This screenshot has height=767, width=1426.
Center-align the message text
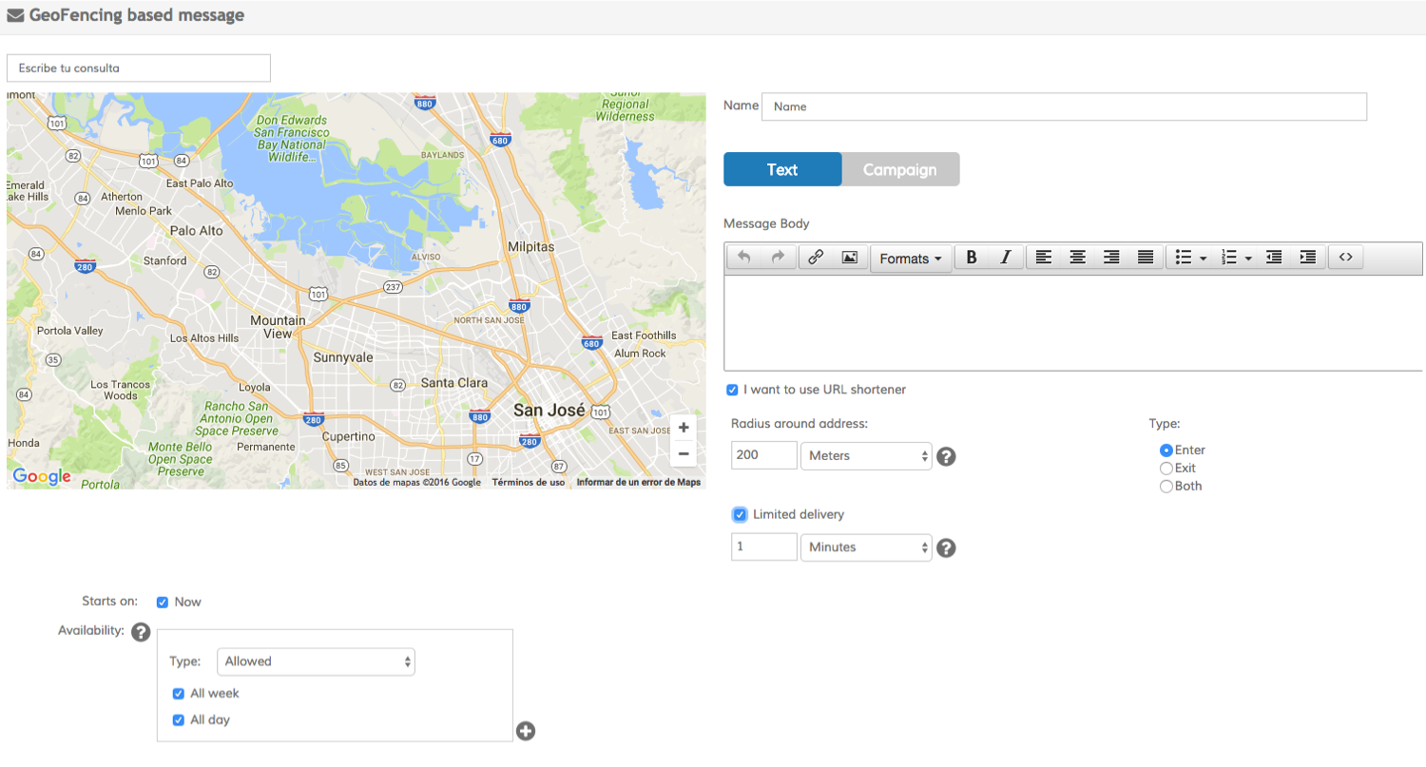(1077, 258)
